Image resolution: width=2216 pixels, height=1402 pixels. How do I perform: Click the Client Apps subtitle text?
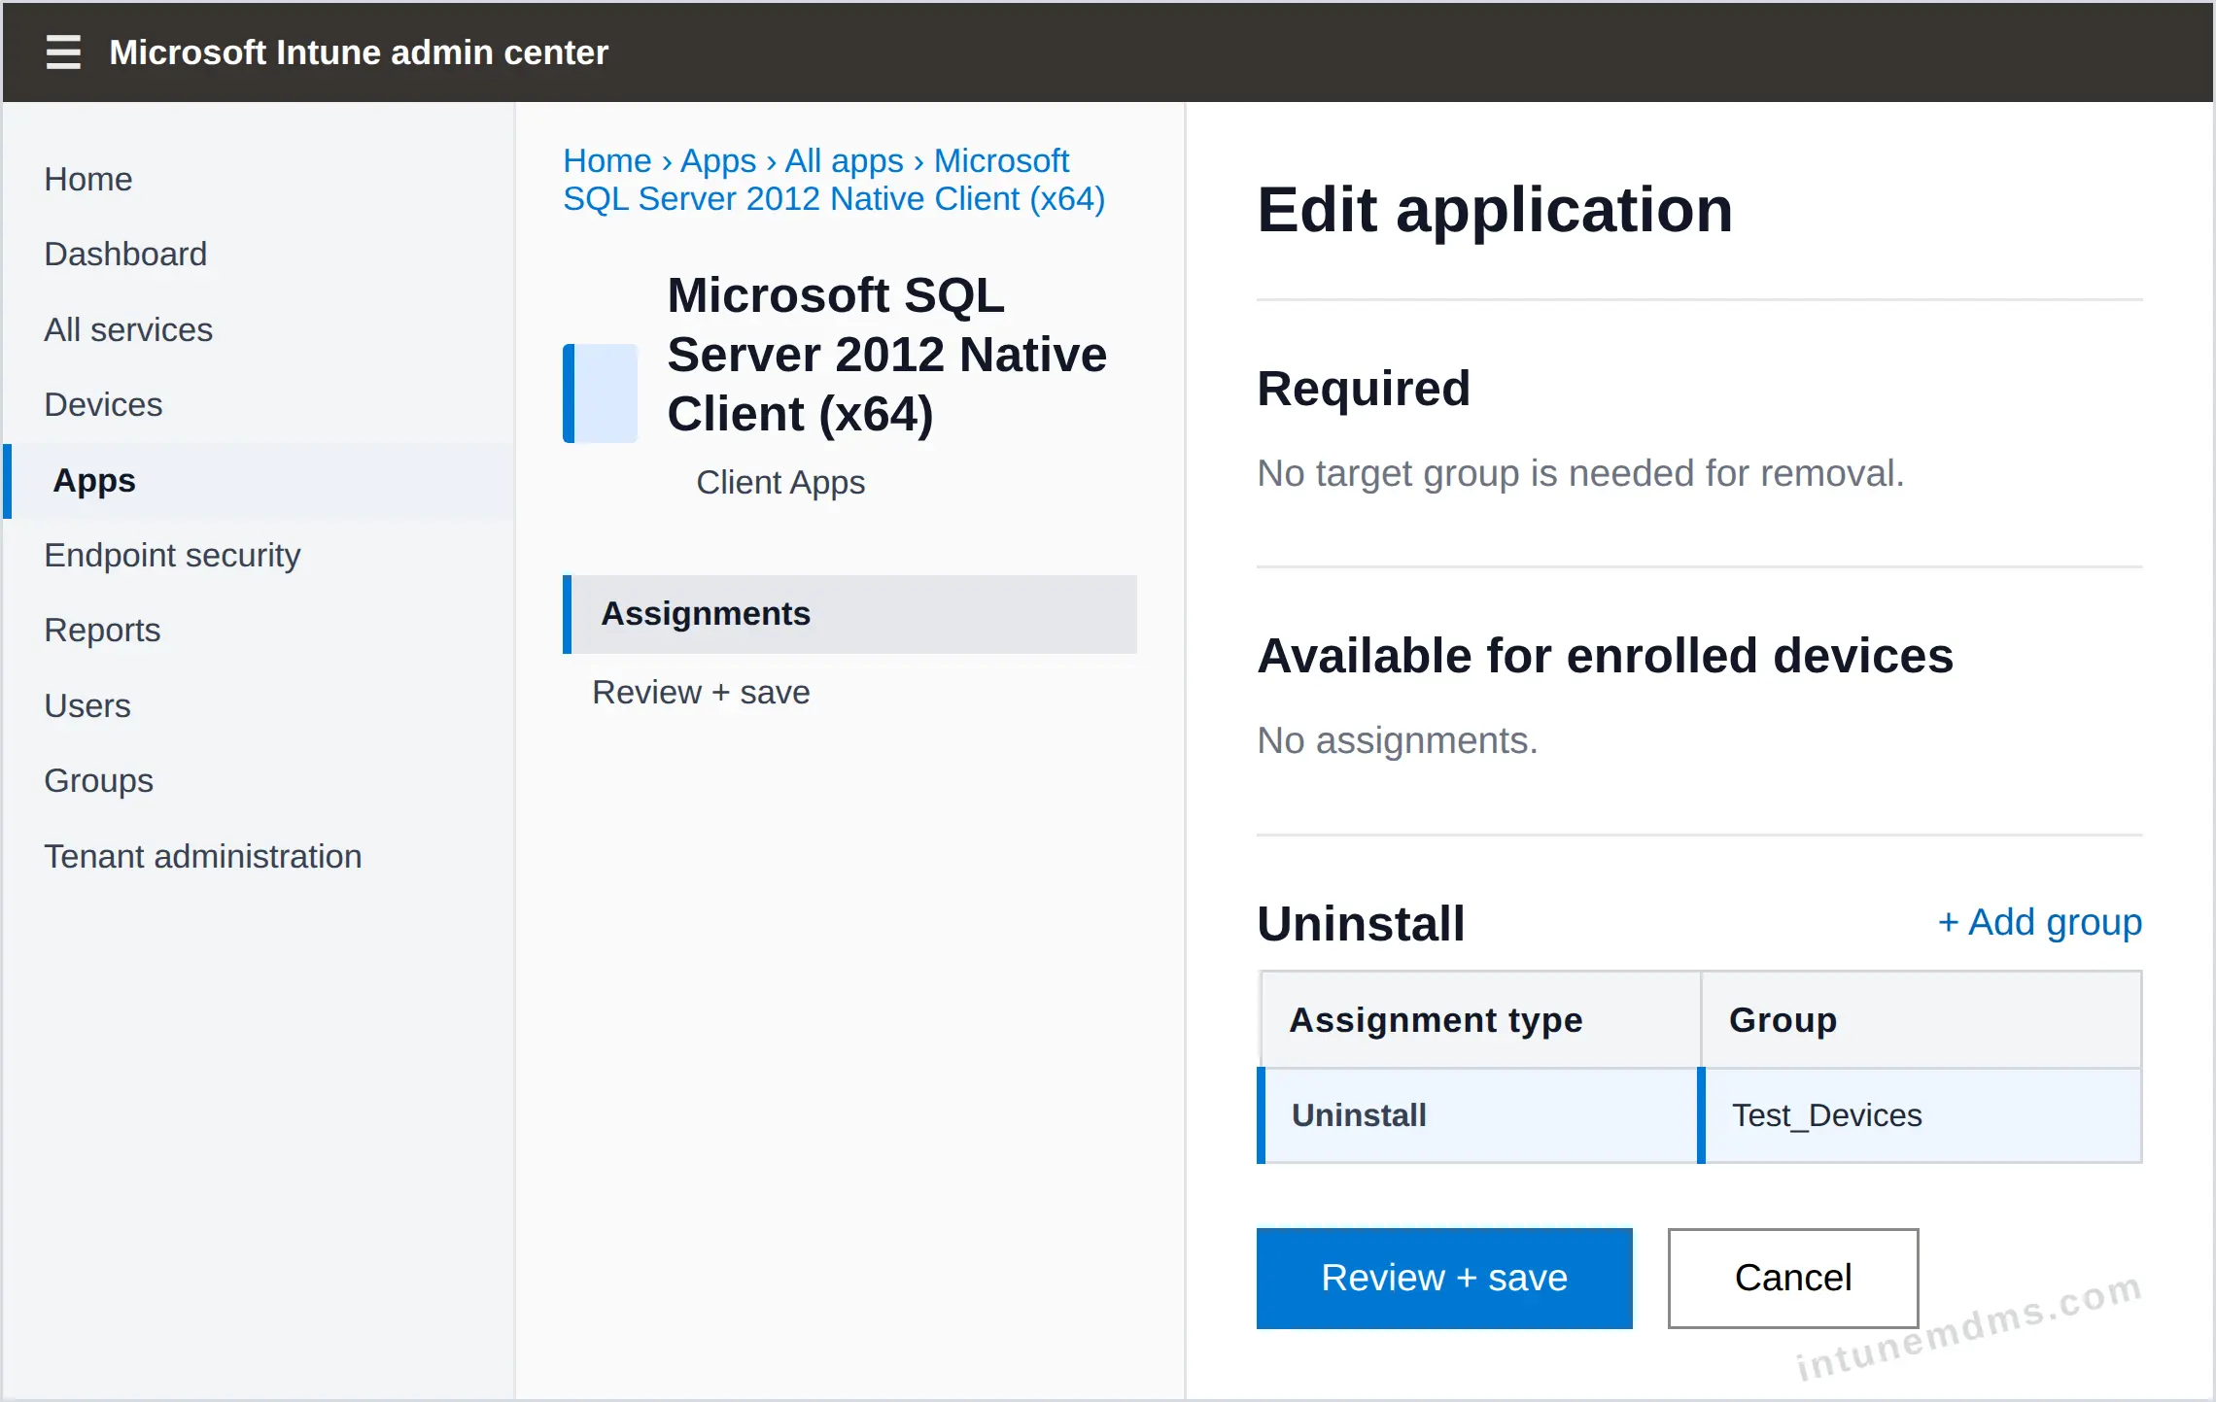pyautogui.click(x=780, y=482)
